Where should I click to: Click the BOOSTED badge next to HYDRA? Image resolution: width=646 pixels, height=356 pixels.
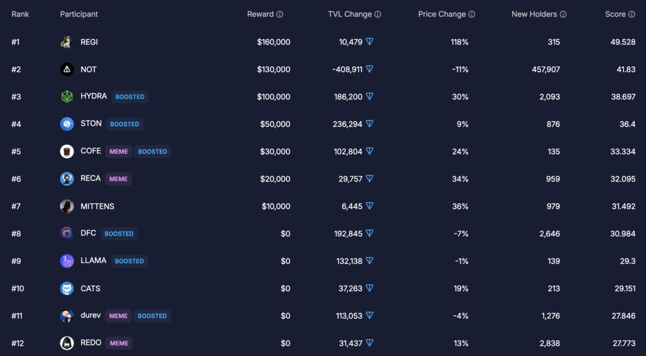pyautogui.click(x=130, y=97)
